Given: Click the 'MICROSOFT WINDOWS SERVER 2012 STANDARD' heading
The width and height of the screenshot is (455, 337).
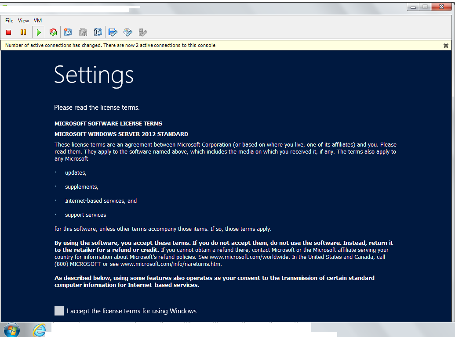Looking at the screenshot, I should tap(121, 134).
